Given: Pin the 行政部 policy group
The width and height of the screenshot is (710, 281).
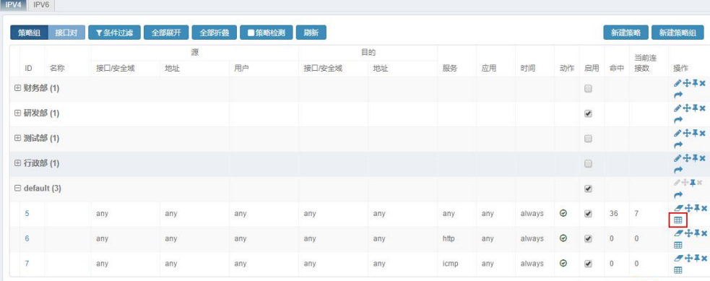Looking at the screenshot, I should [695, 158].
